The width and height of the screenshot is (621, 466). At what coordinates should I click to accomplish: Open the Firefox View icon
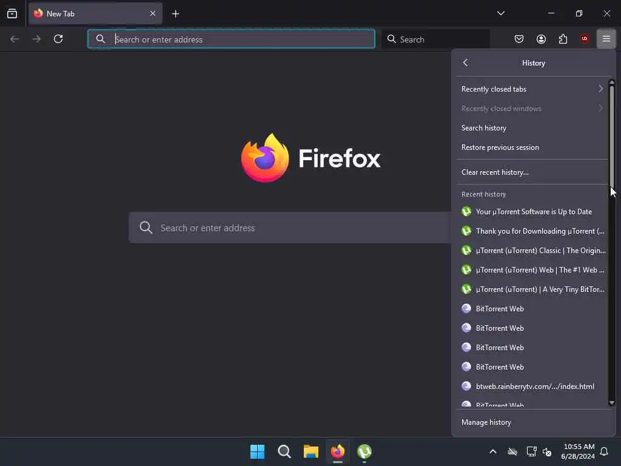pyautogui.click(x=12, y=14)
